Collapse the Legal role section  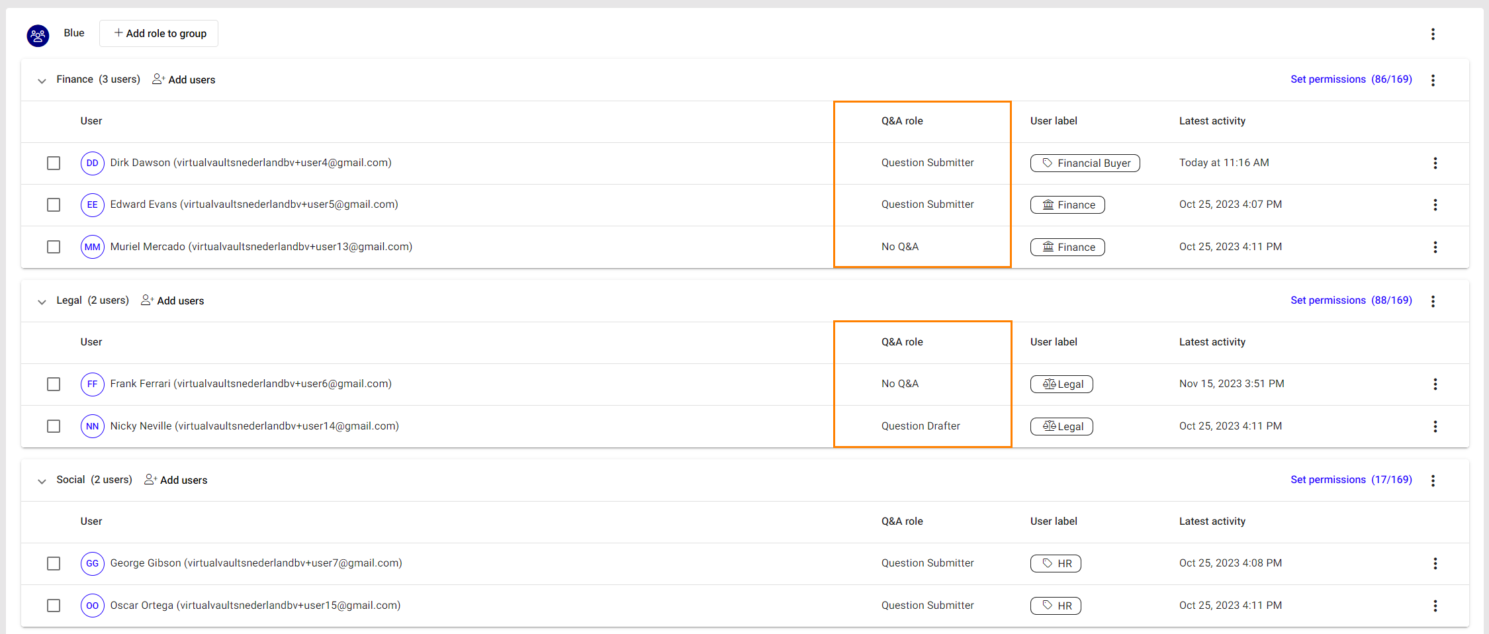(42, 302)
